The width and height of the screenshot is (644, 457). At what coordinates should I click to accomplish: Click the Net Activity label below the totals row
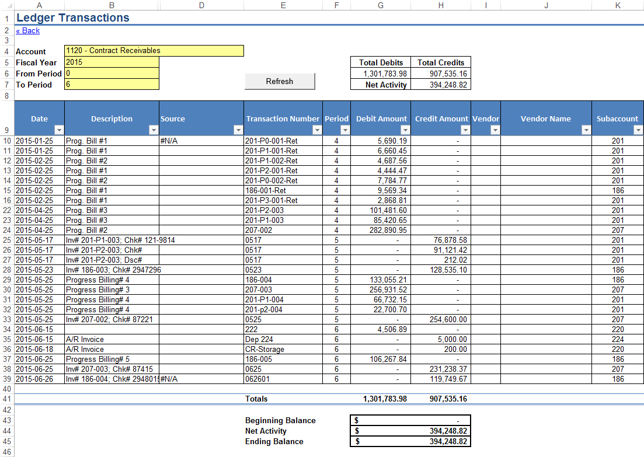pos(266,431)
